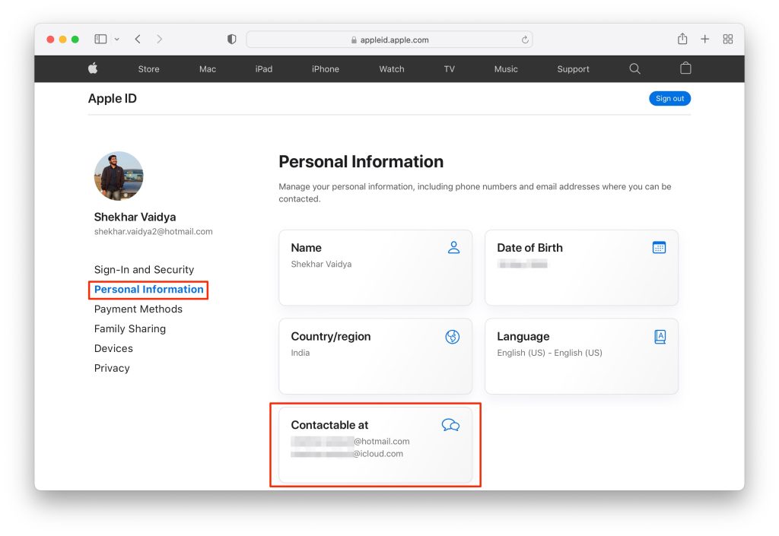Open the iPhone menu item
This screenshot has width=779, height=536.
point(326,69)
